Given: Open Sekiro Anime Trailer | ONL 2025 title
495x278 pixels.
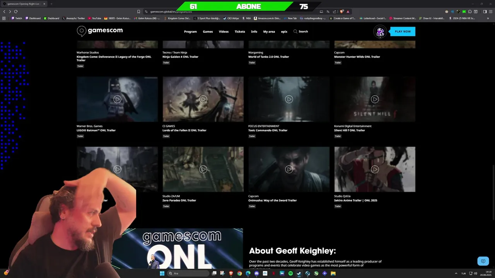Looking at the screenshot, I should [355, 200].
